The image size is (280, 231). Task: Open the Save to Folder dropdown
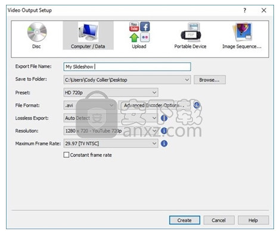(x=127, y=80)
